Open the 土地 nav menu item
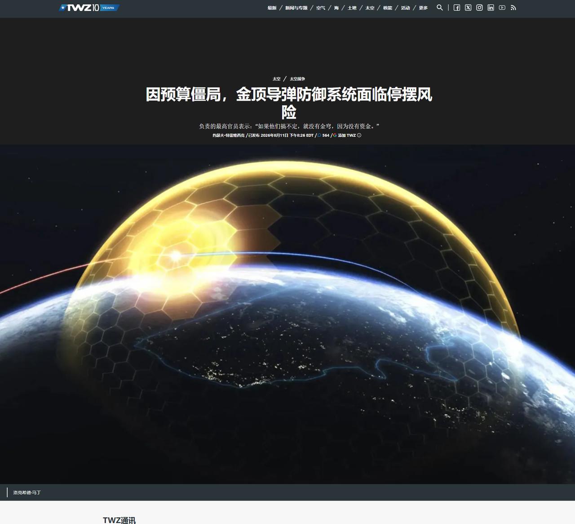The height and width of the screenshot is (524, 575). 352,8
